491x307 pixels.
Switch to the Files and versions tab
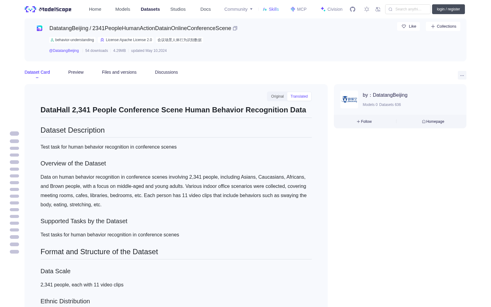click(119, 72)
